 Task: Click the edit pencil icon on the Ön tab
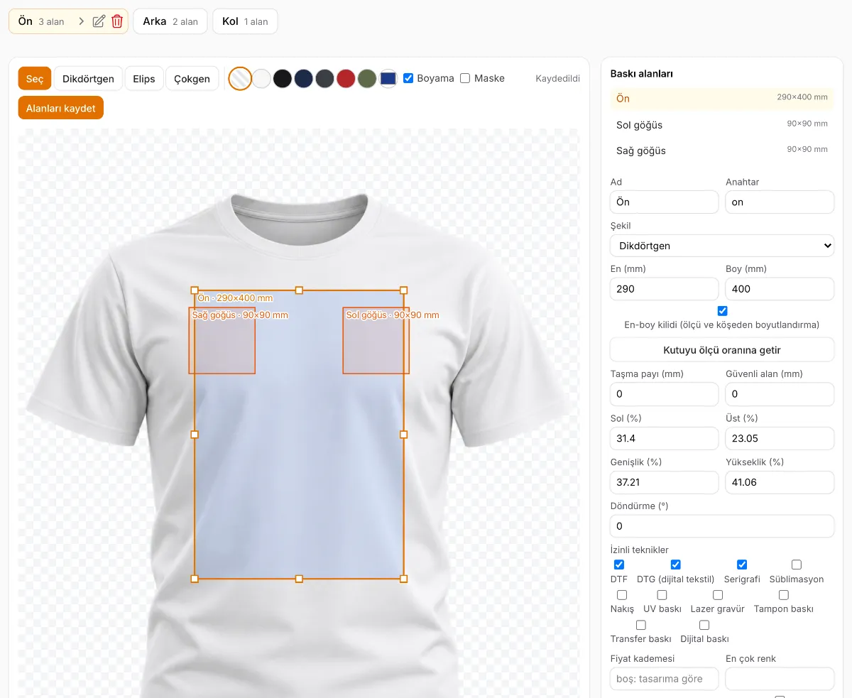(99, 21)
